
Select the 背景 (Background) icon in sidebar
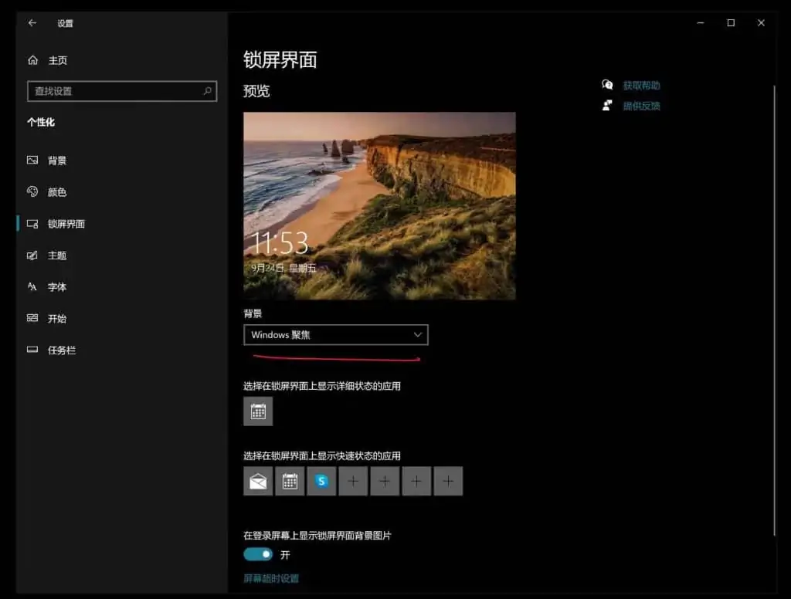pos(31,160)
